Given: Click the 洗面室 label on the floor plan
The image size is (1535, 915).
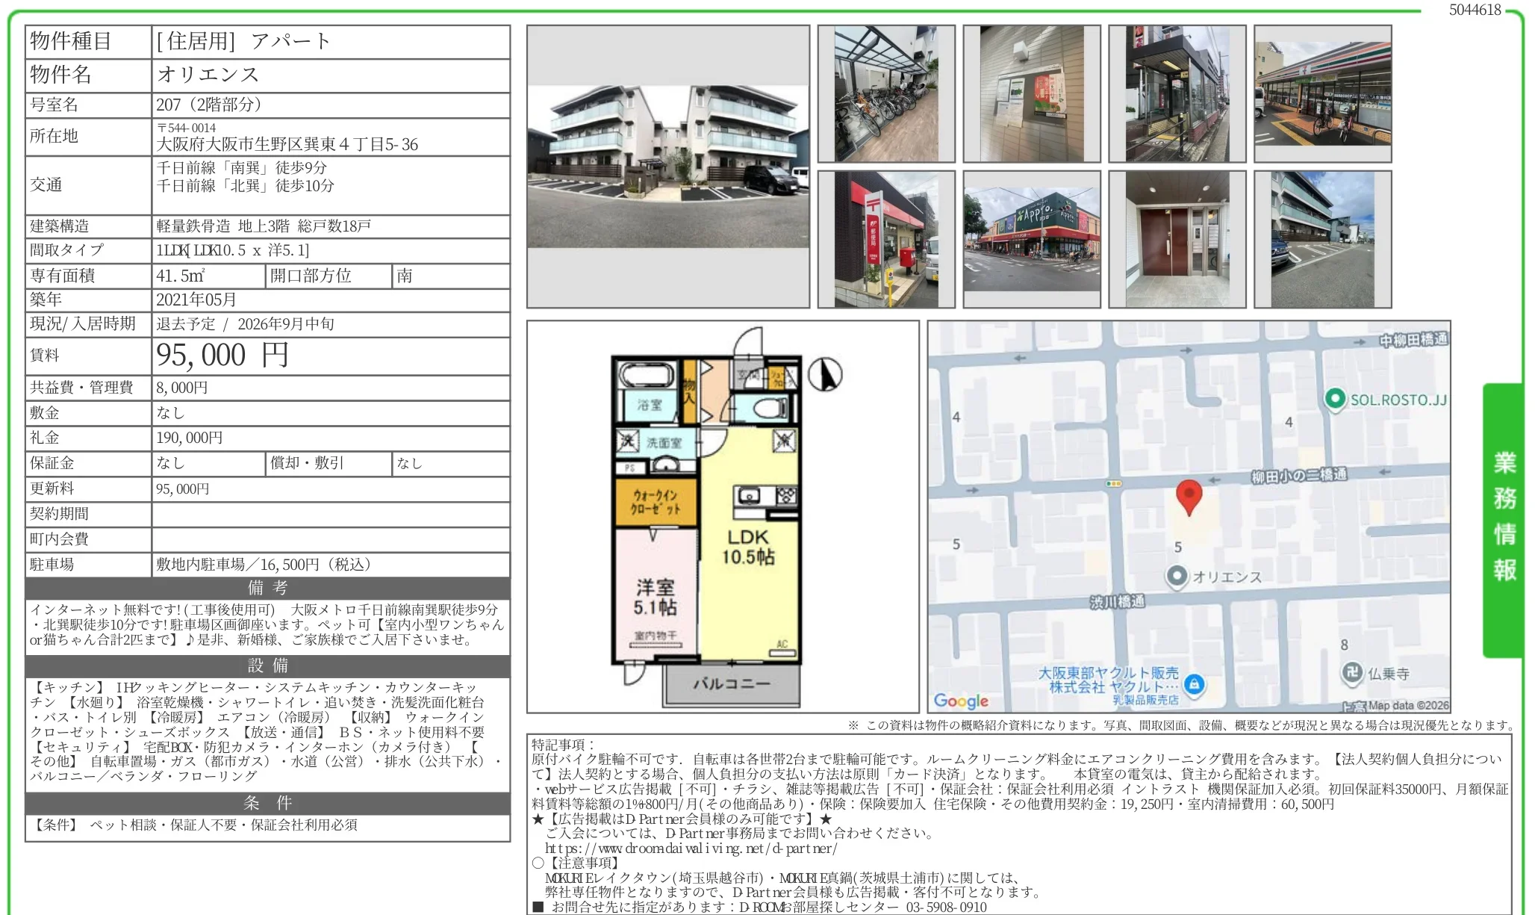Looking at the screenshot, I should click(664, 443).
